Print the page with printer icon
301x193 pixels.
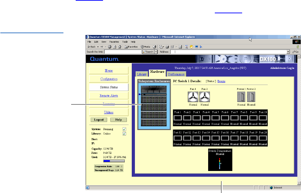167,47
